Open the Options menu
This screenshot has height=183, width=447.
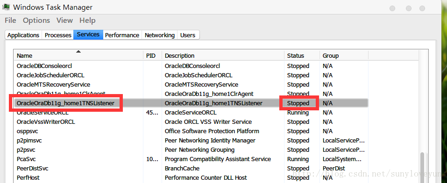click(36, 20)
